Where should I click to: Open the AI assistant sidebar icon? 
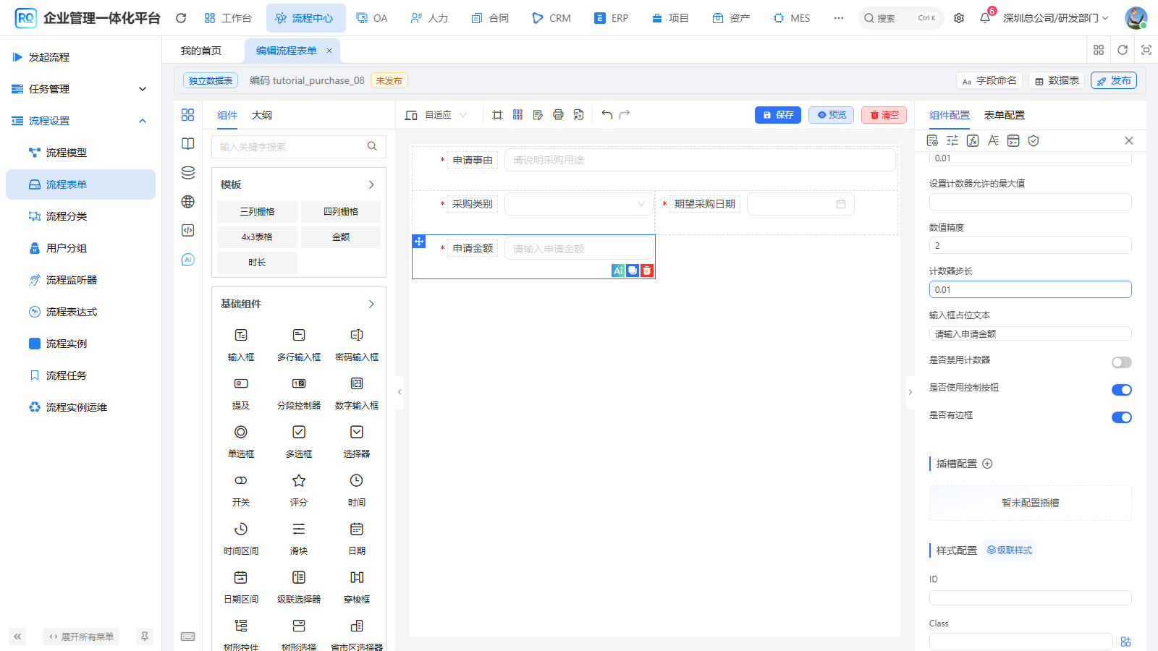tap(188, 260)
